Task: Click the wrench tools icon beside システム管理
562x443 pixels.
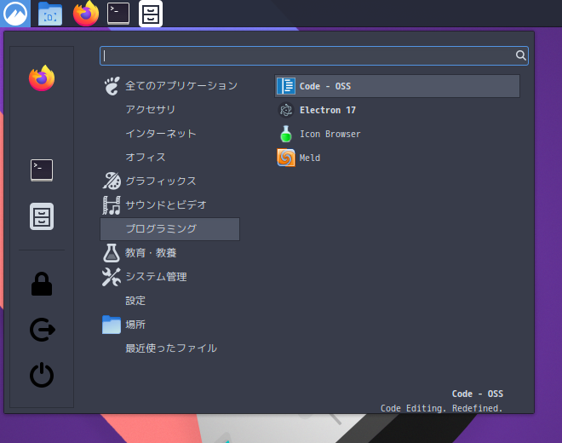Action: coord(112,277)
